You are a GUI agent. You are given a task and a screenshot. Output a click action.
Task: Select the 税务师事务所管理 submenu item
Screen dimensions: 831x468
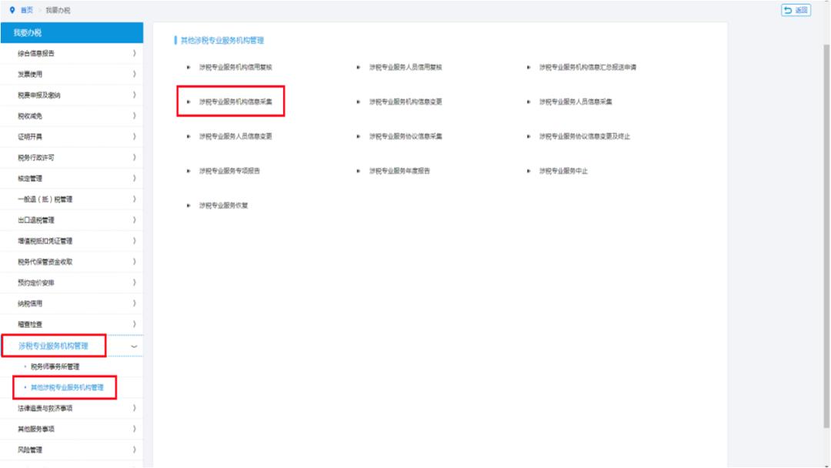(x=55, y=367)
